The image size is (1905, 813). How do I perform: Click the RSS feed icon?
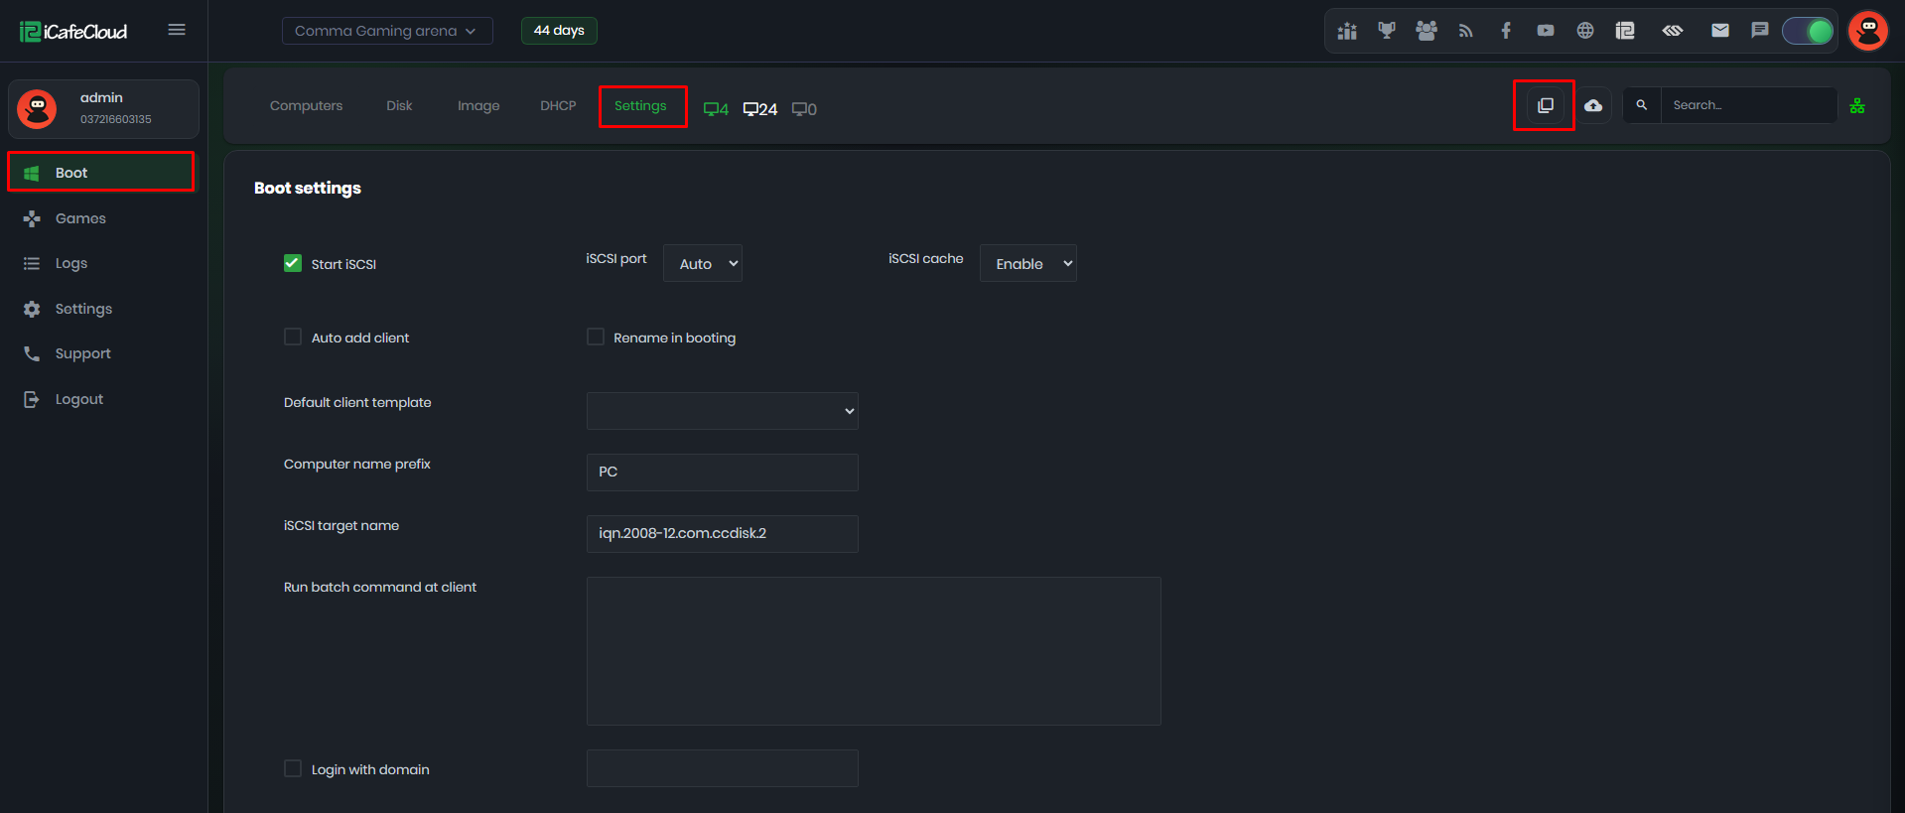tap(1466, 31)
